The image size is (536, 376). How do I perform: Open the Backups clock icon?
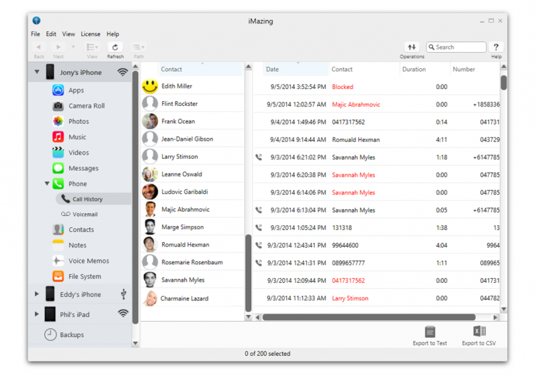(51, 335)
